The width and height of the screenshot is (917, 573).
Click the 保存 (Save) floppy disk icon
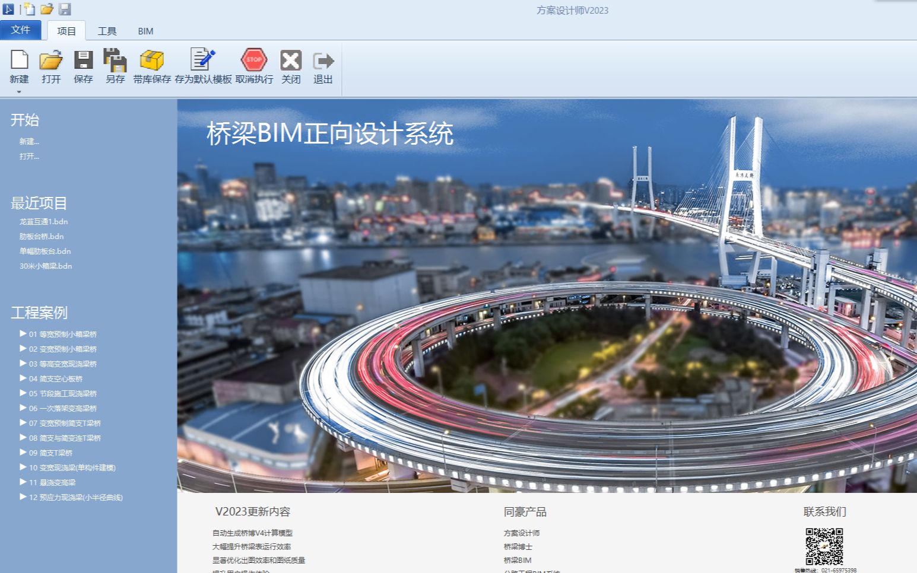[x=83, y=60]
